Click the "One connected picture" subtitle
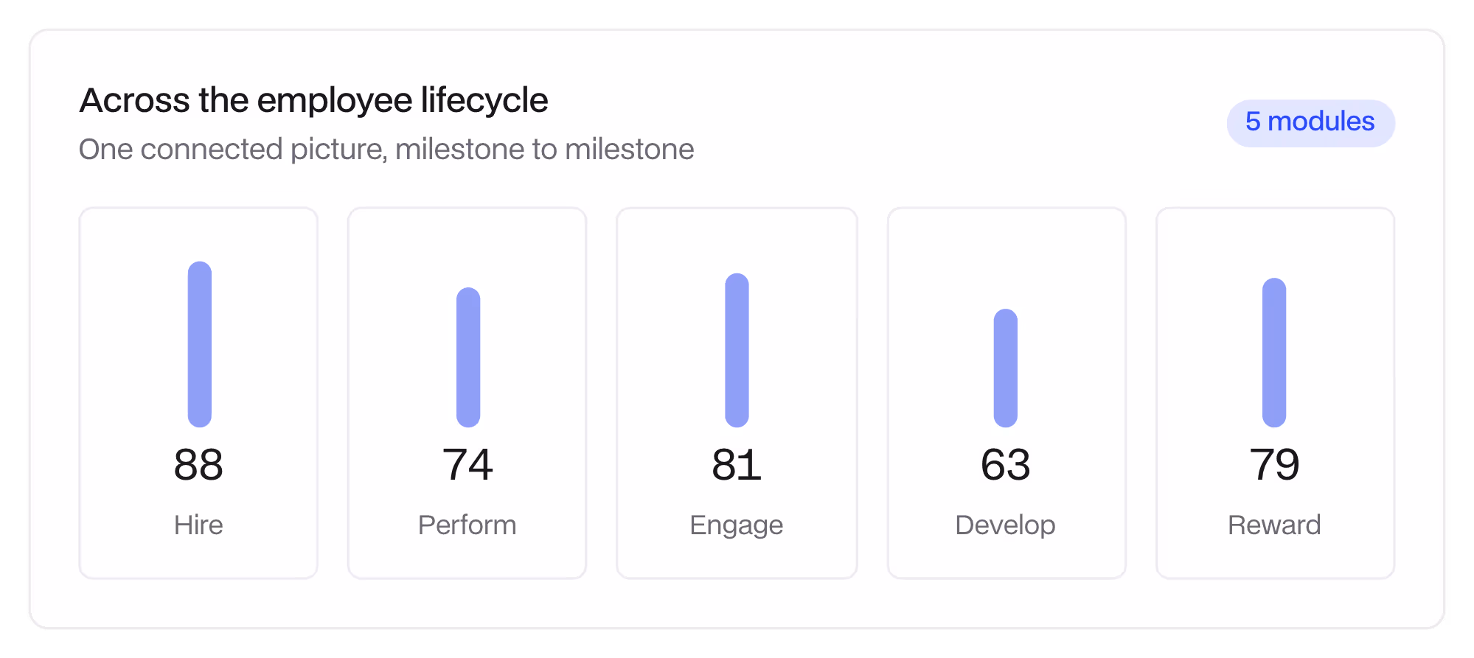This screenshot has height=658, width=1474. point(386,150)
